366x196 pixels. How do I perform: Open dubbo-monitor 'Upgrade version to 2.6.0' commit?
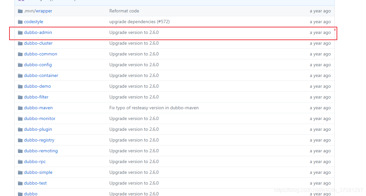click(134, 118)
